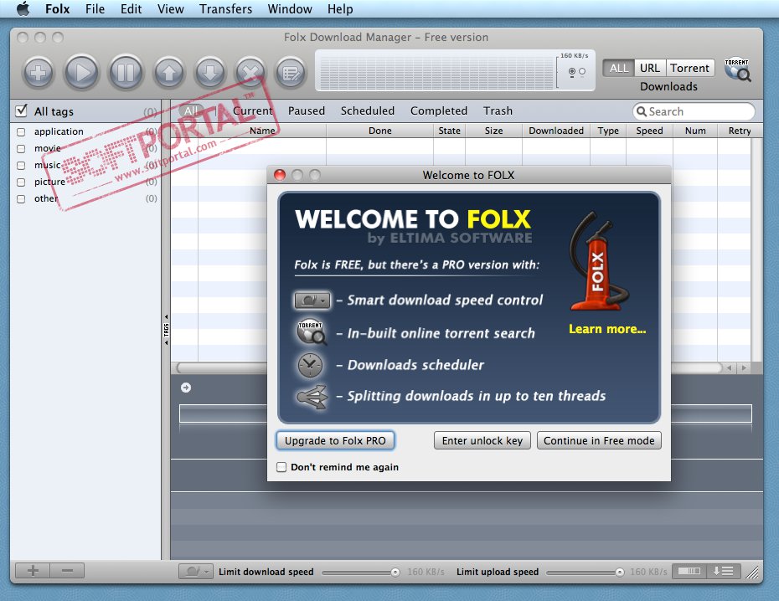779x601 pixels.
Task: Filter downloads by URL
Action: [x=649, y=68]
